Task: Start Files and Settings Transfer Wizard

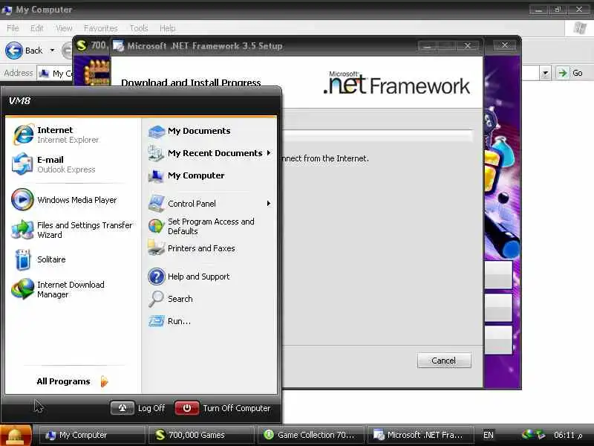Action: pyautogui.click(x=22, y=230)
